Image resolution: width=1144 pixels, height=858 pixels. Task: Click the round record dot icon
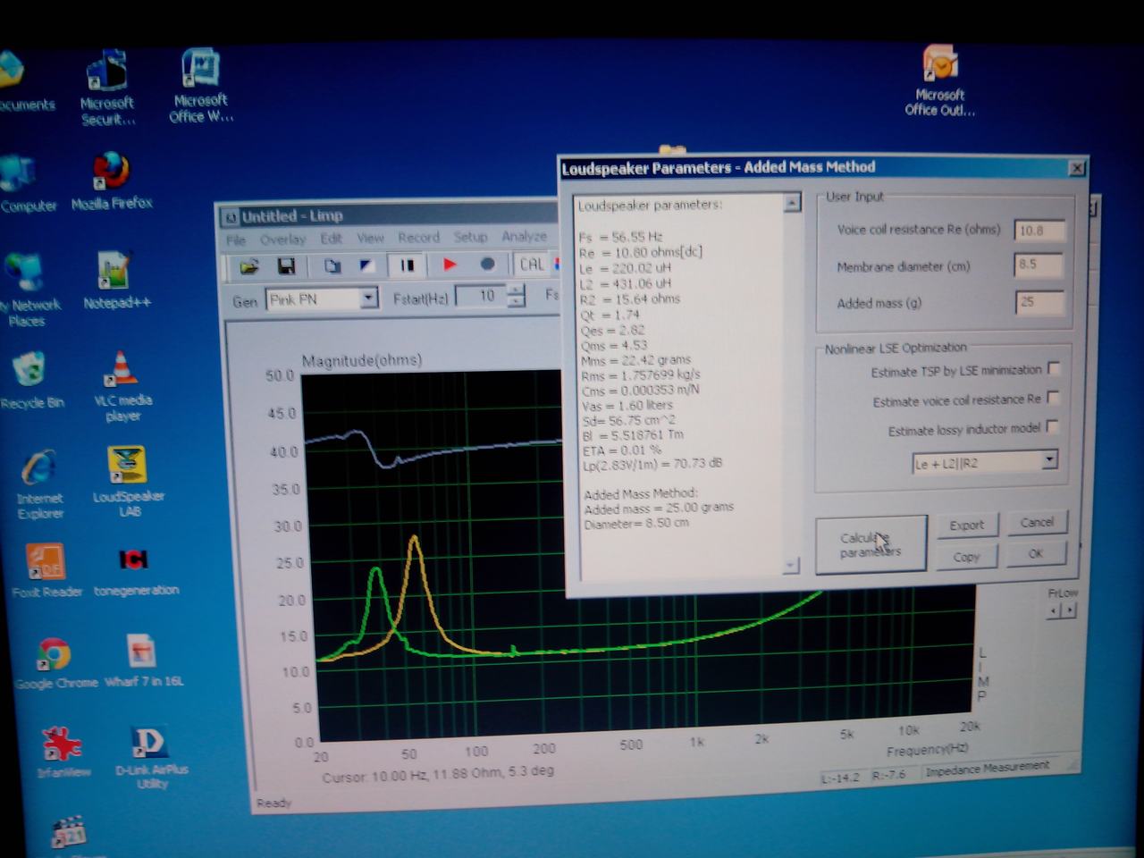(488, 264)
